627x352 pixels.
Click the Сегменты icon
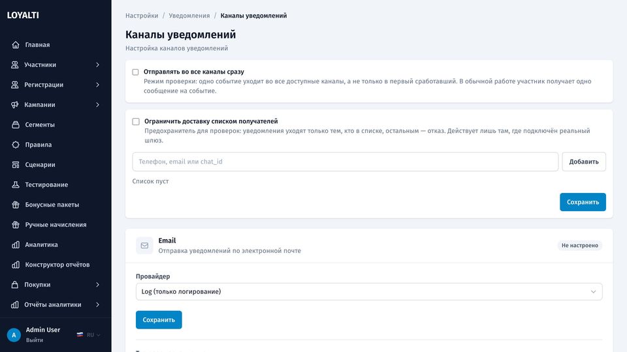coord(16,125)
